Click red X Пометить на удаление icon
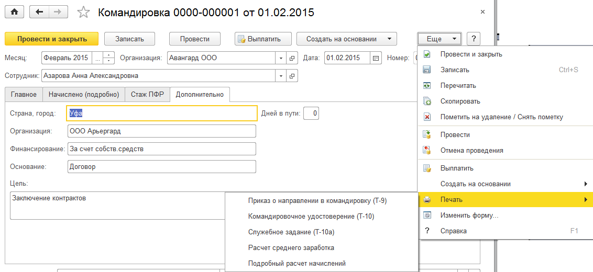 click(x=427, y=117)
